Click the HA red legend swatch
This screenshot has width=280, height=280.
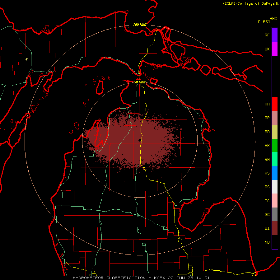275,104
